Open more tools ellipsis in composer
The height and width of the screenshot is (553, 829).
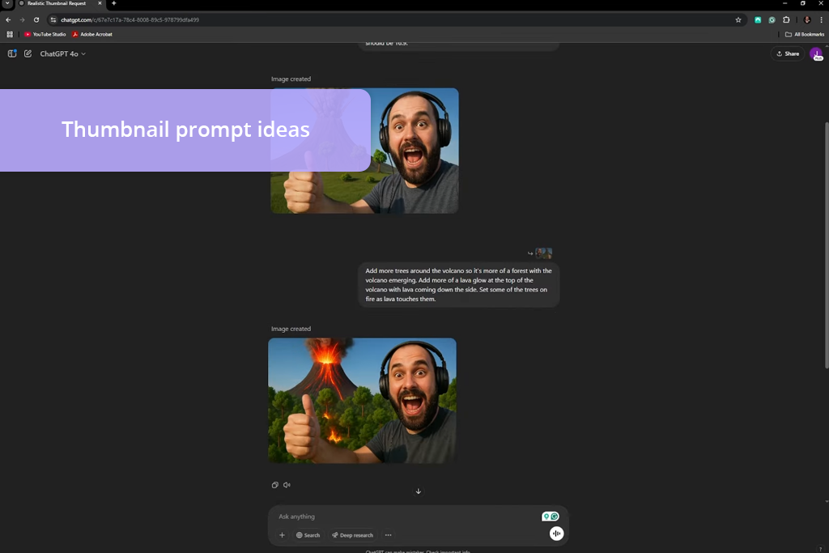388,535
